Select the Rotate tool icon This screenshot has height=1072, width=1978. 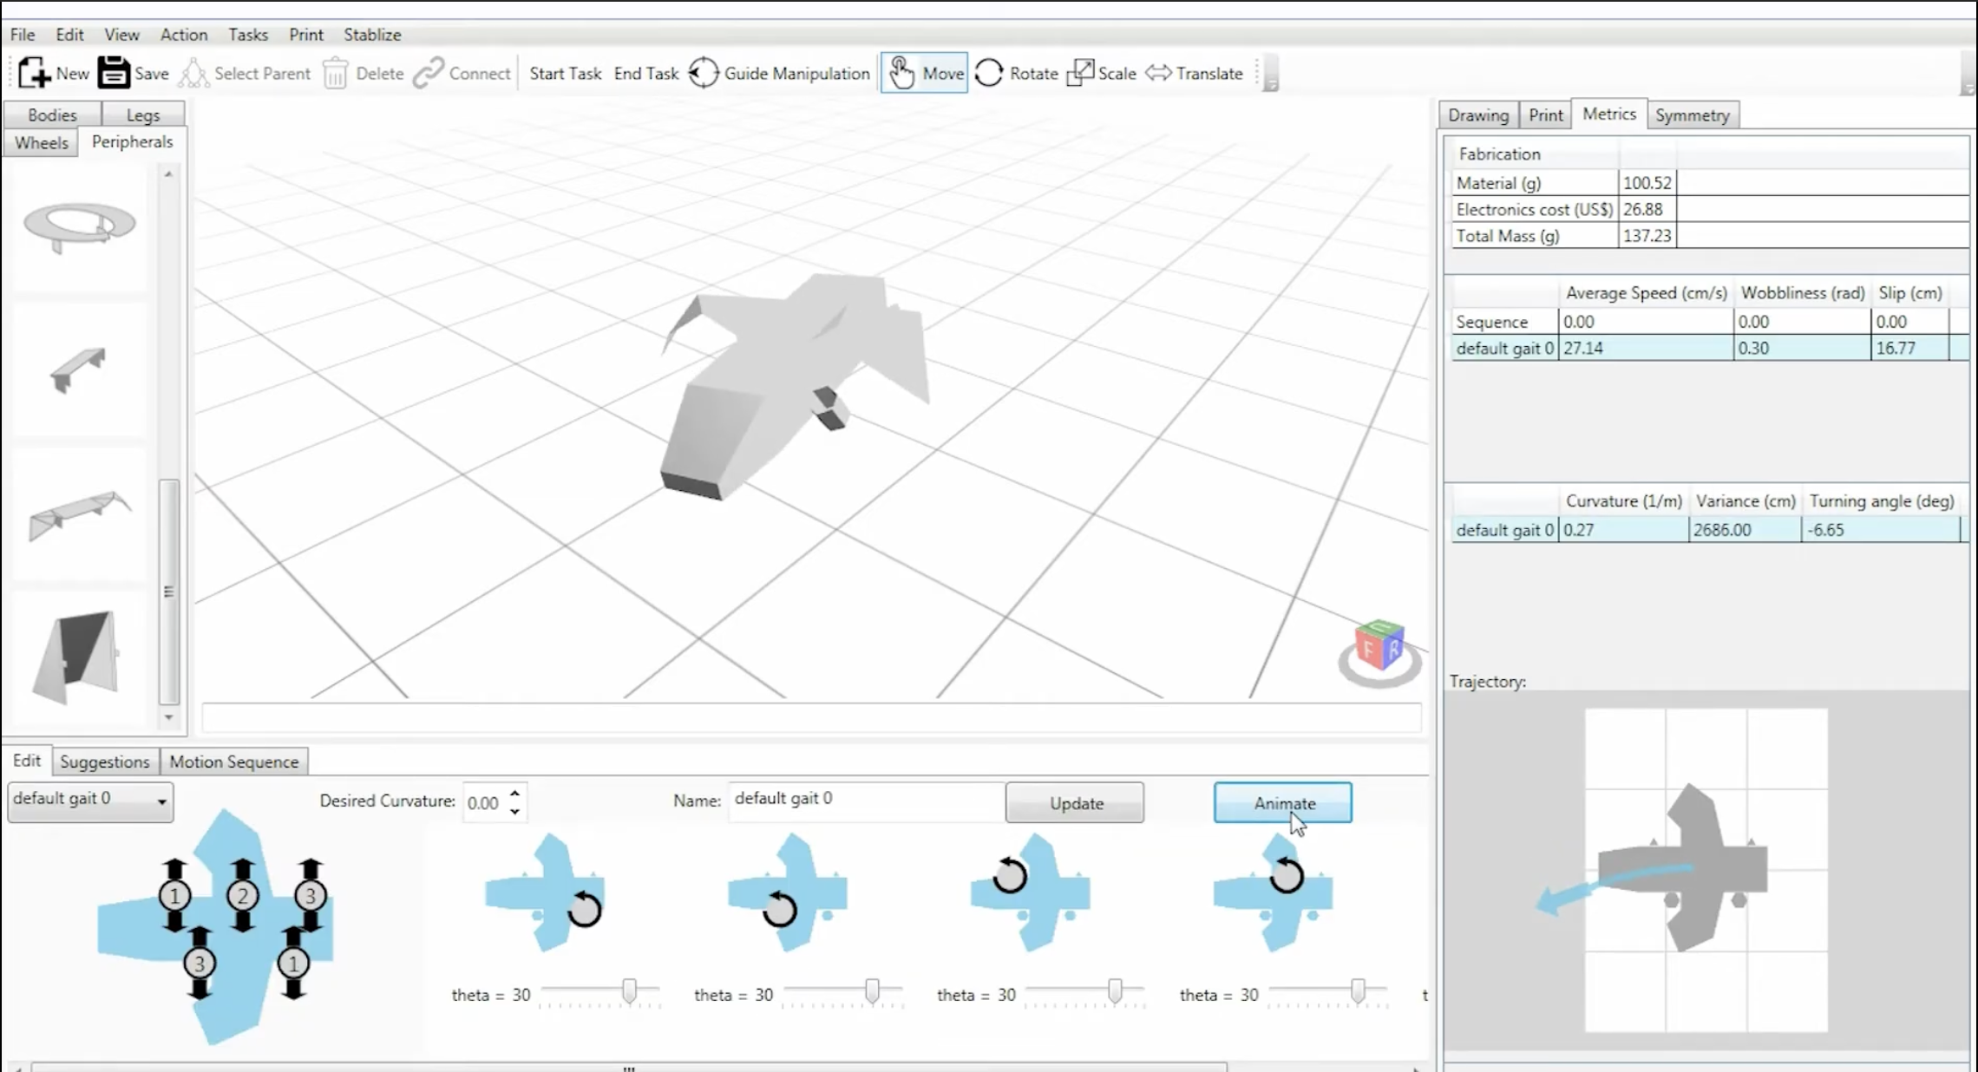pyautogui.click(x=989, y=73)
